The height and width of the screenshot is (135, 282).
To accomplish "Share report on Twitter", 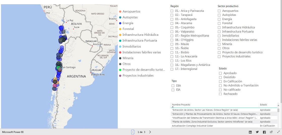I will click(257, 132).
